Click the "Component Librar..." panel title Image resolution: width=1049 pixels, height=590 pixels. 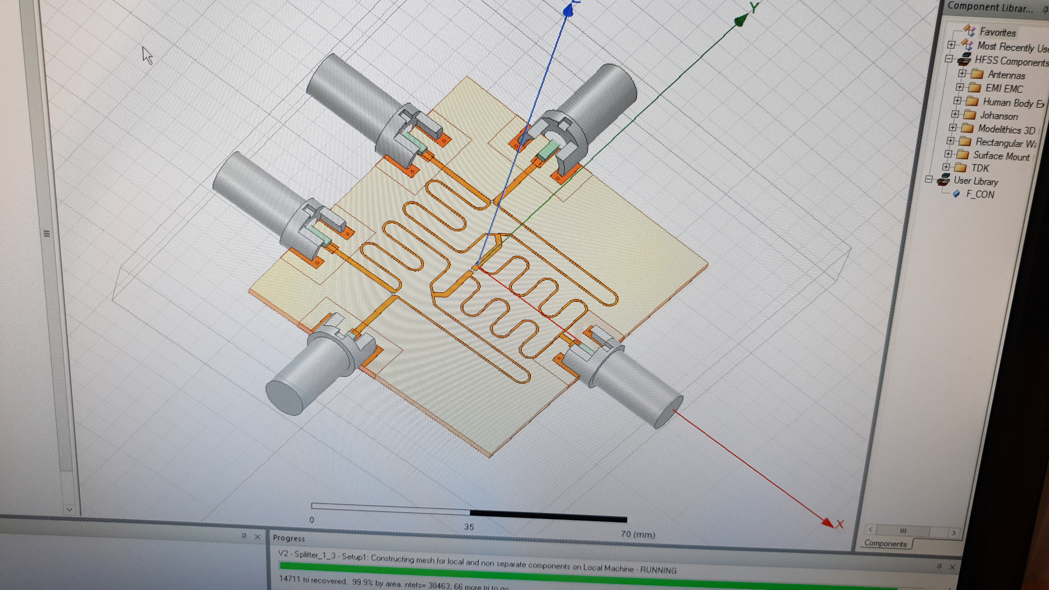click(x=991, y=7)
